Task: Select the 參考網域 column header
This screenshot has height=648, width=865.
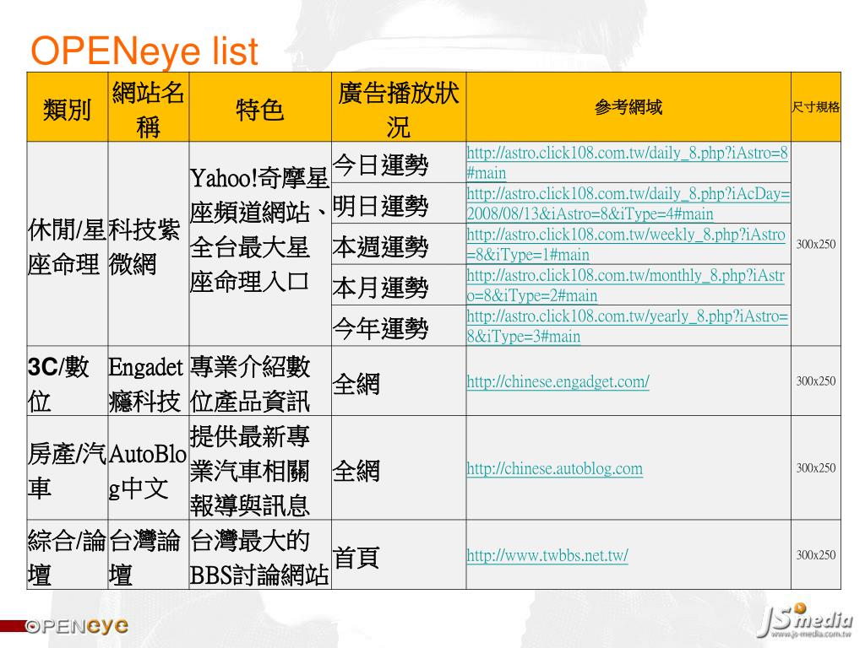Action: click(628, 107)
